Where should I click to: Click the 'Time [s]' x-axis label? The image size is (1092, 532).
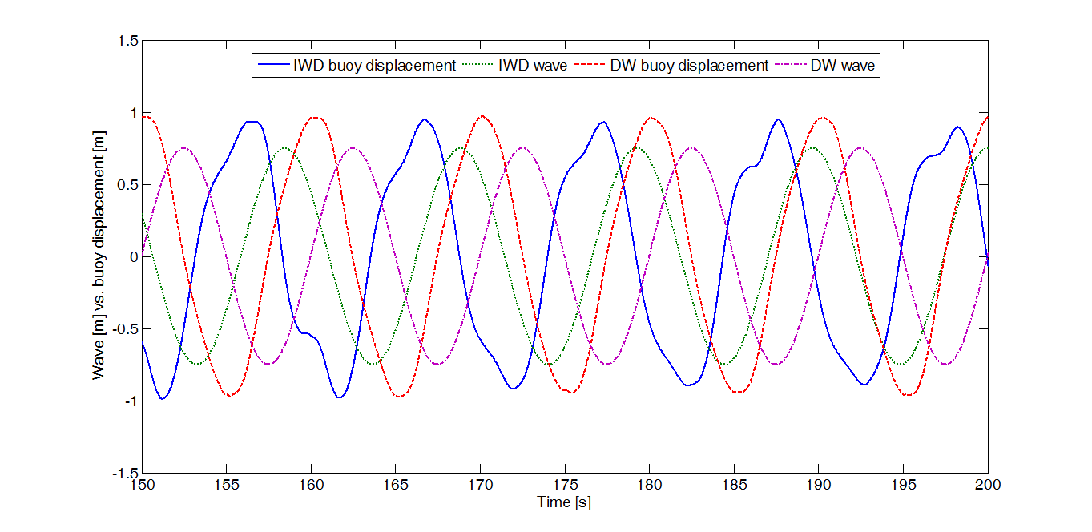click(x=564, y=503)
